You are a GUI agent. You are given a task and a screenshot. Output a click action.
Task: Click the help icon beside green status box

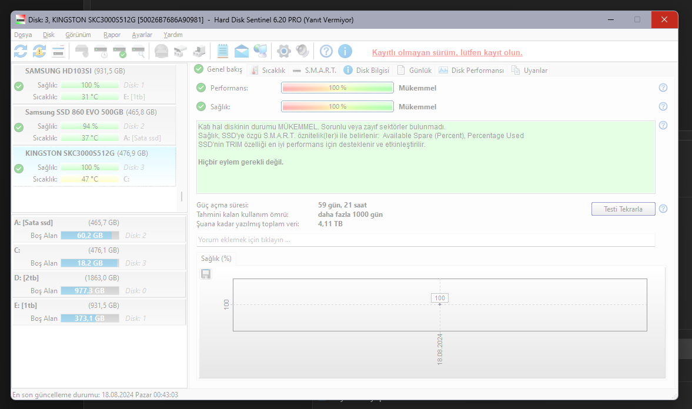663,125
